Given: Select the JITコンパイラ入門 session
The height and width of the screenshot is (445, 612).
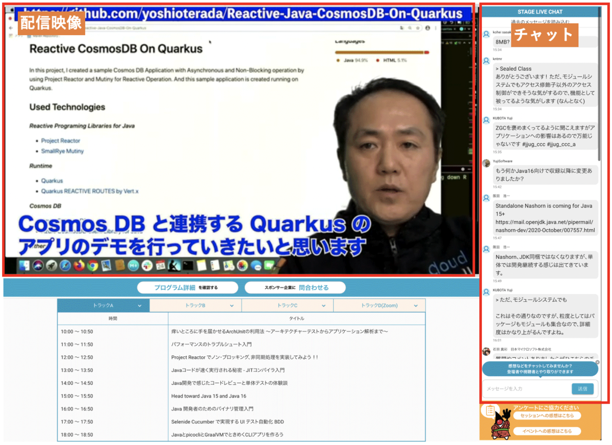Looking at the screenshot, I should pyautogui.click(x=227, y=370).
